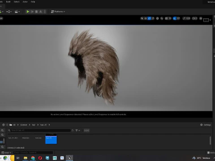The image size is (215, 161).
Task: Click the skip frame button beside Play
Action: pos(32,12)
